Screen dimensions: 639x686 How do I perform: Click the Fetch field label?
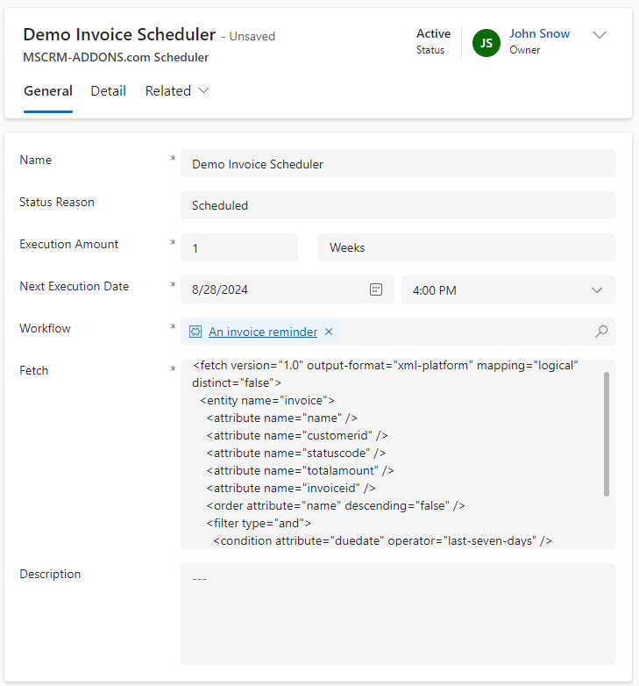click(x=33, y=370)
